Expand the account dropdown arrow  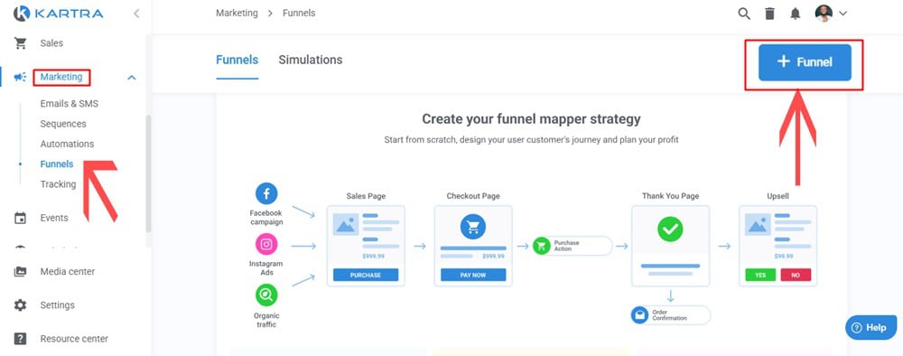point(842,14)
